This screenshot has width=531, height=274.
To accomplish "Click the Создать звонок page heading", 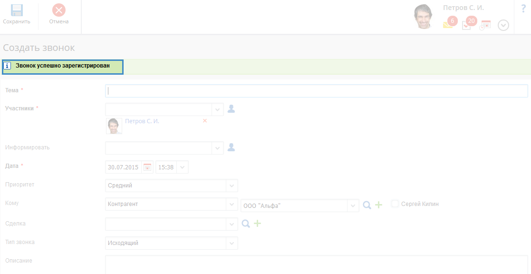I will pos(39,48).
